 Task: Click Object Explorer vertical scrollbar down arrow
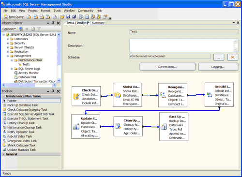click(59, 80)
